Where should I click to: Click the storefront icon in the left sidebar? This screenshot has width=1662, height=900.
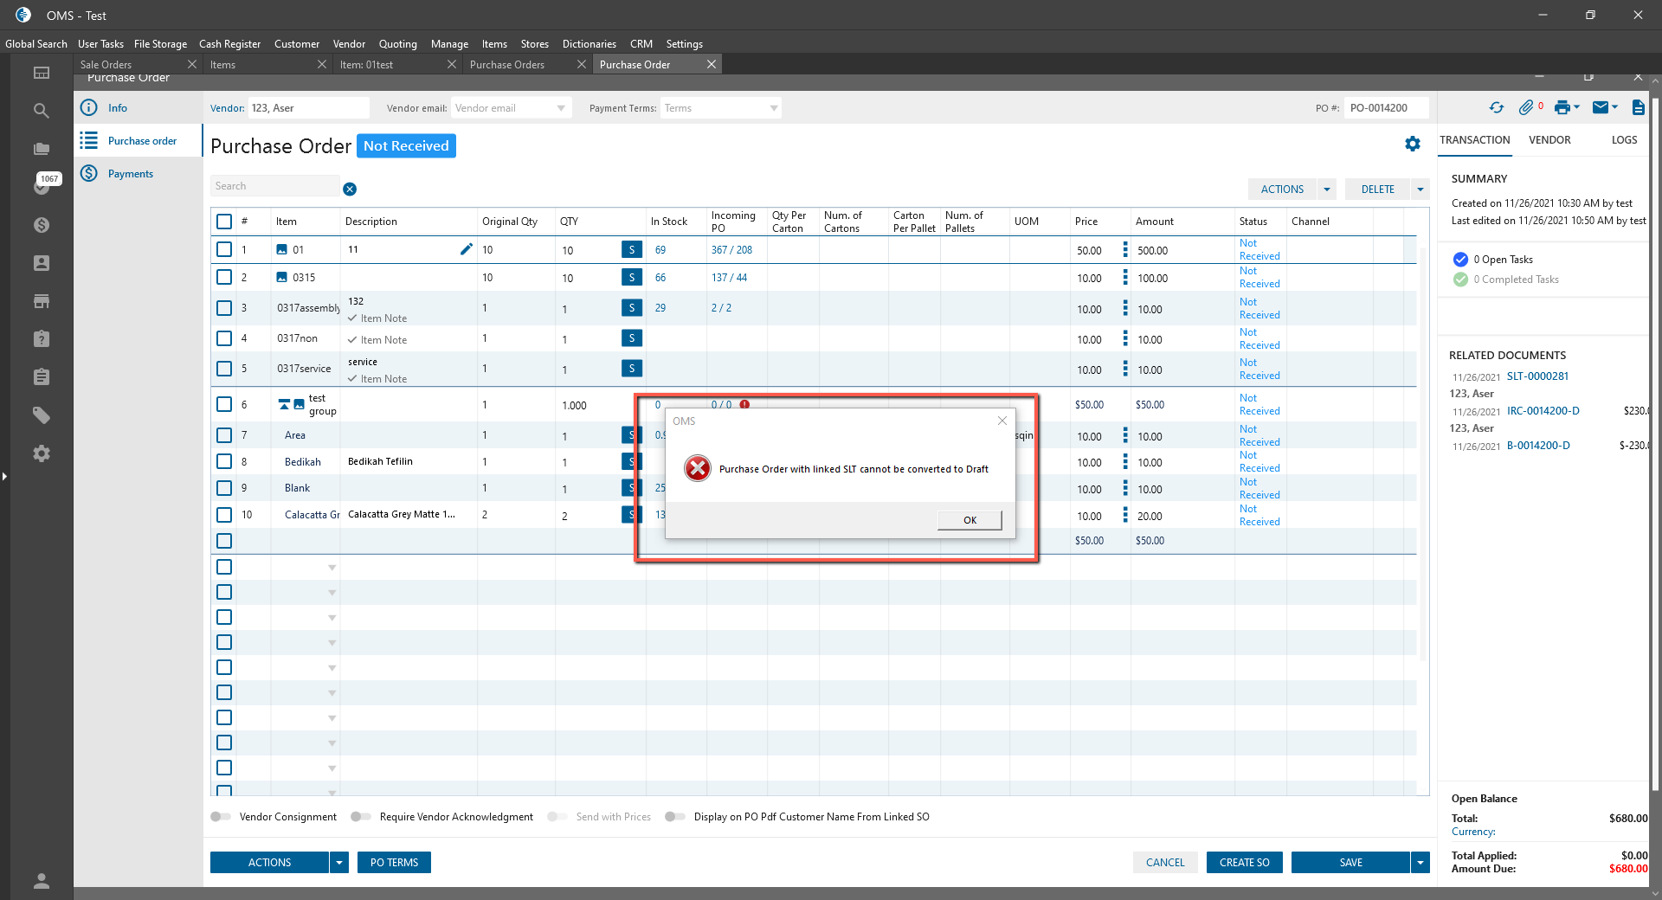tap(41, 301)
